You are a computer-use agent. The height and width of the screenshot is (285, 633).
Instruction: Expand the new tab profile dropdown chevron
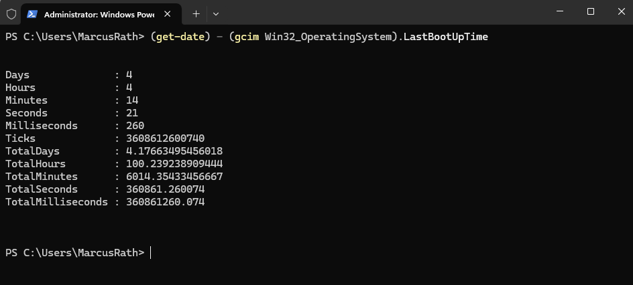click(216, 14)
